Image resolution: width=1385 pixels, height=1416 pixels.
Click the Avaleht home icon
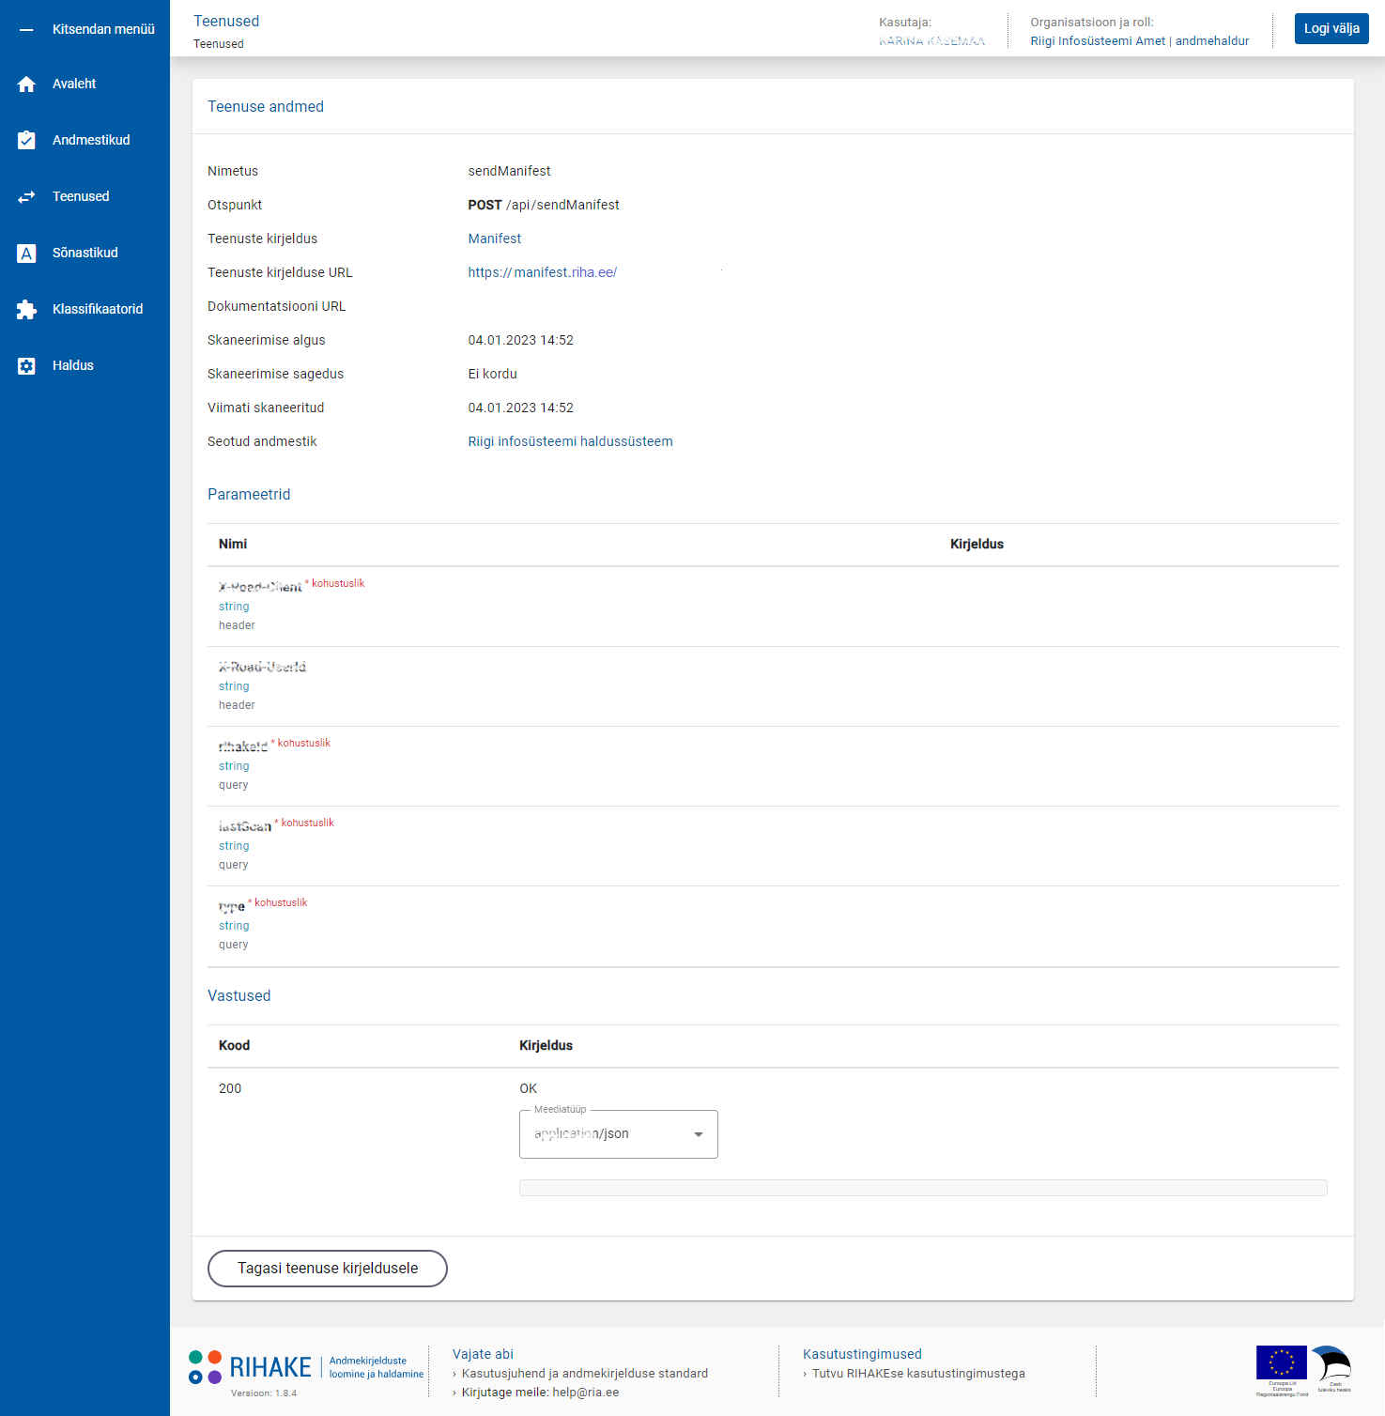tap(26, 85)
